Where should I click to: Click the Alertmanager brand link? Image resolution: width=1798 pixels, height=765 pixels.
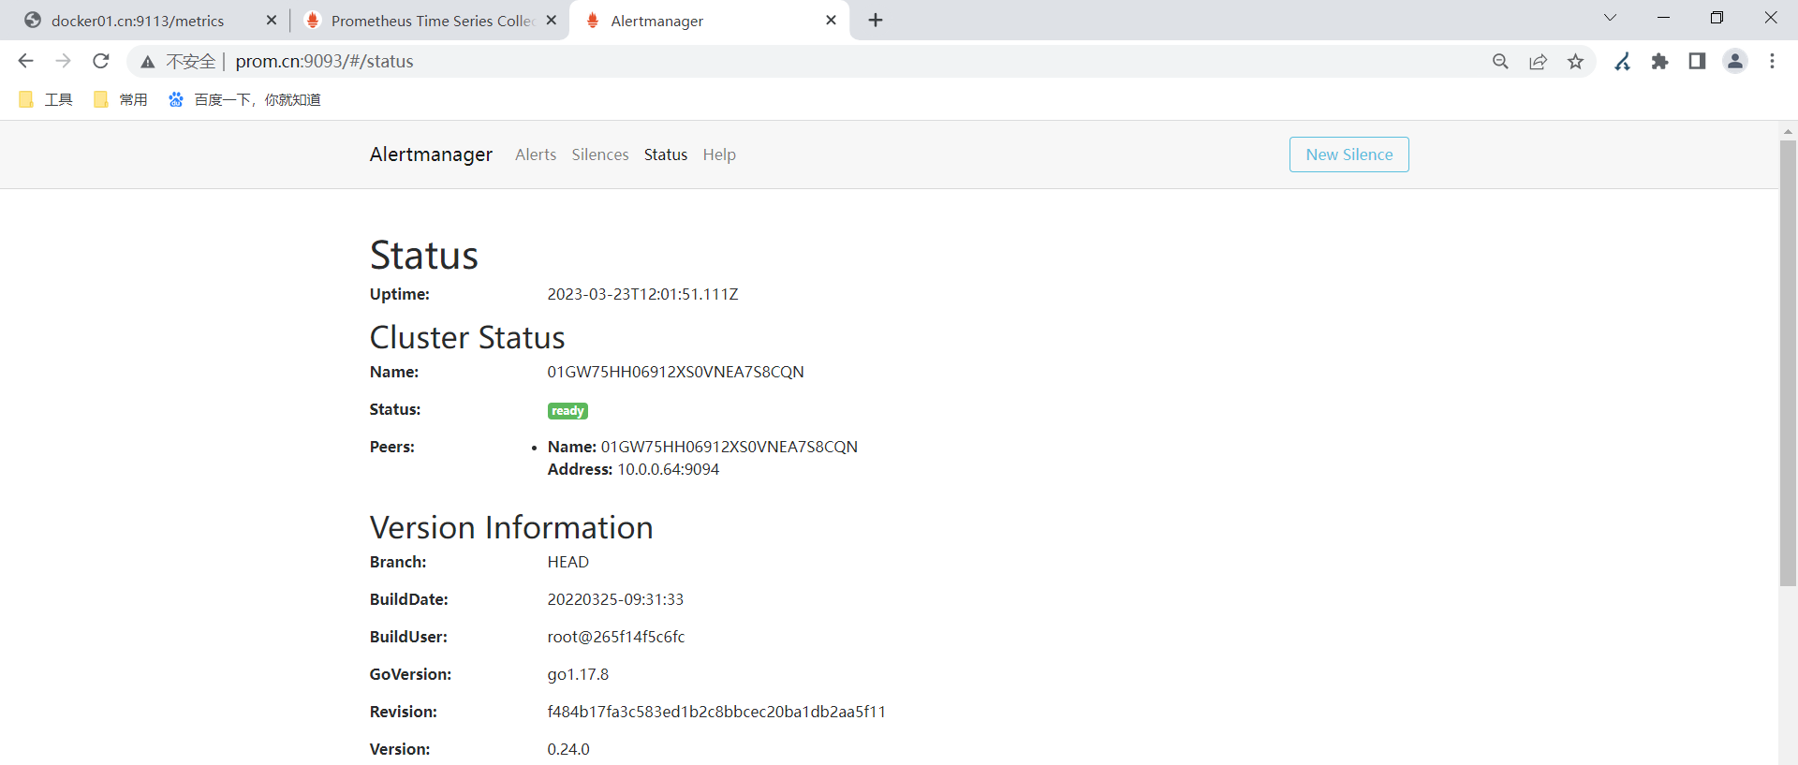[x=431, y=154]
